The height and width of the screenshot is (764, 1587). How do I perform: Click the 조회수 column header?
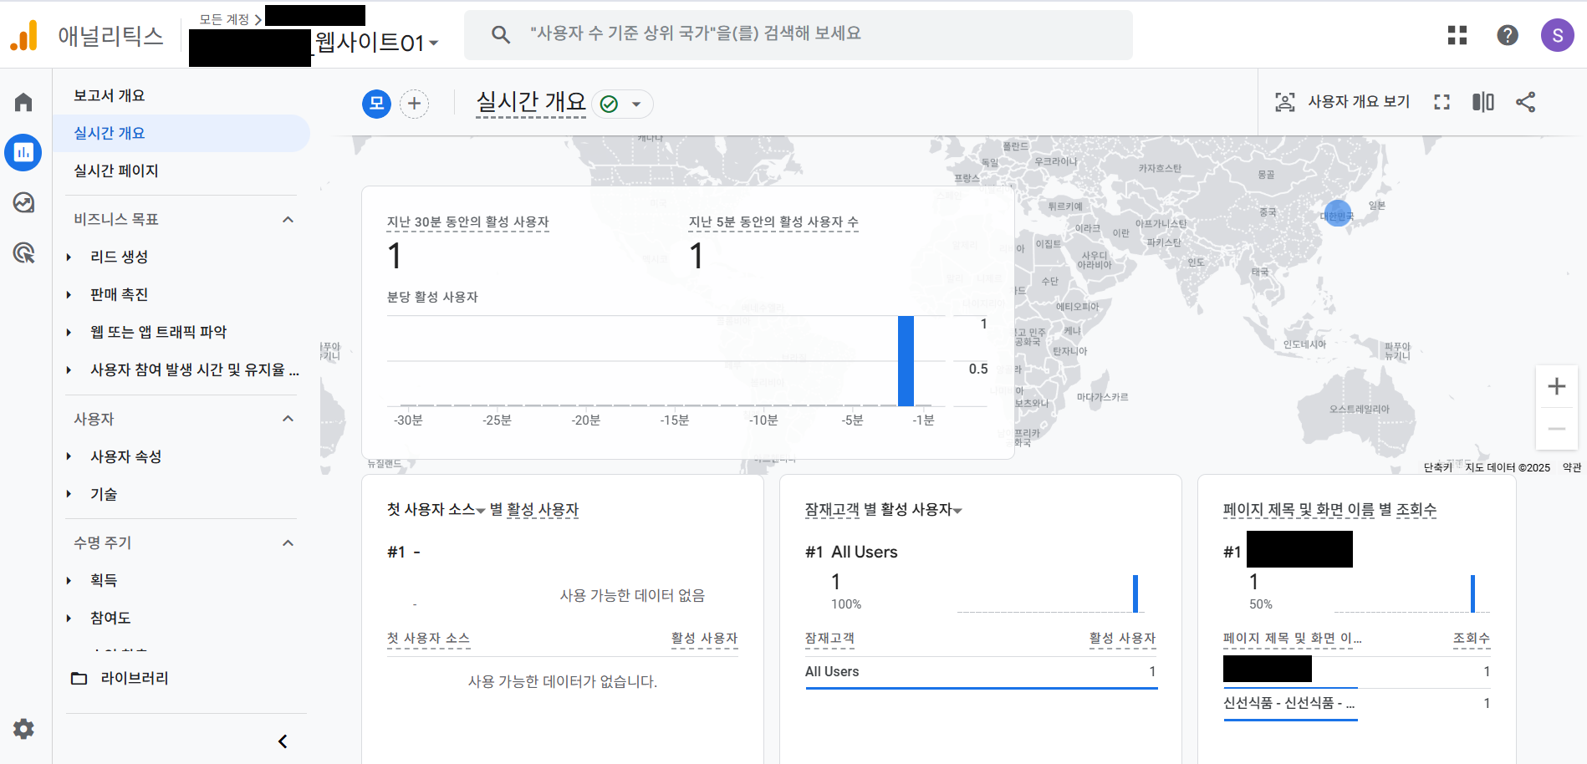[x=1472, y=639]
